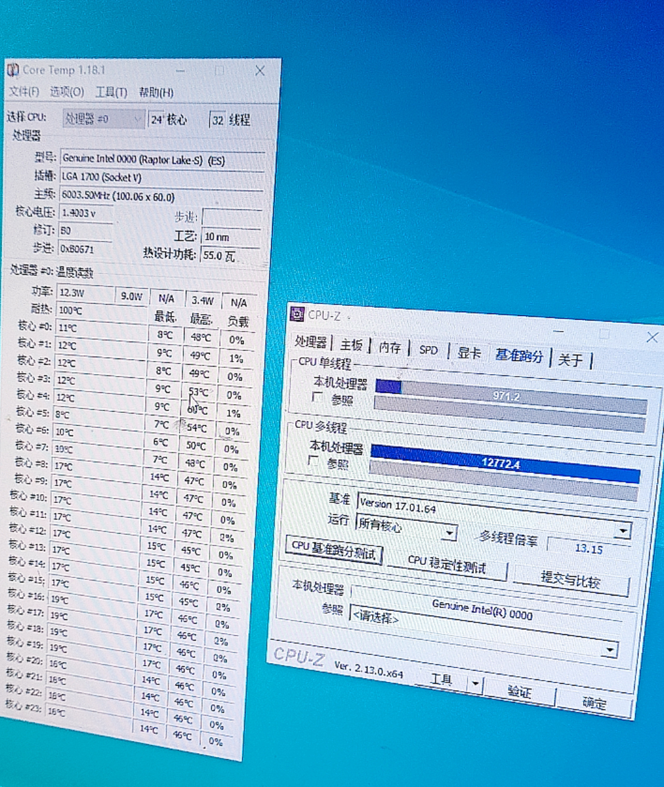Click the multi-thread 12772.4 score bar
664x787 pixels.
click(x=505, y=464)
